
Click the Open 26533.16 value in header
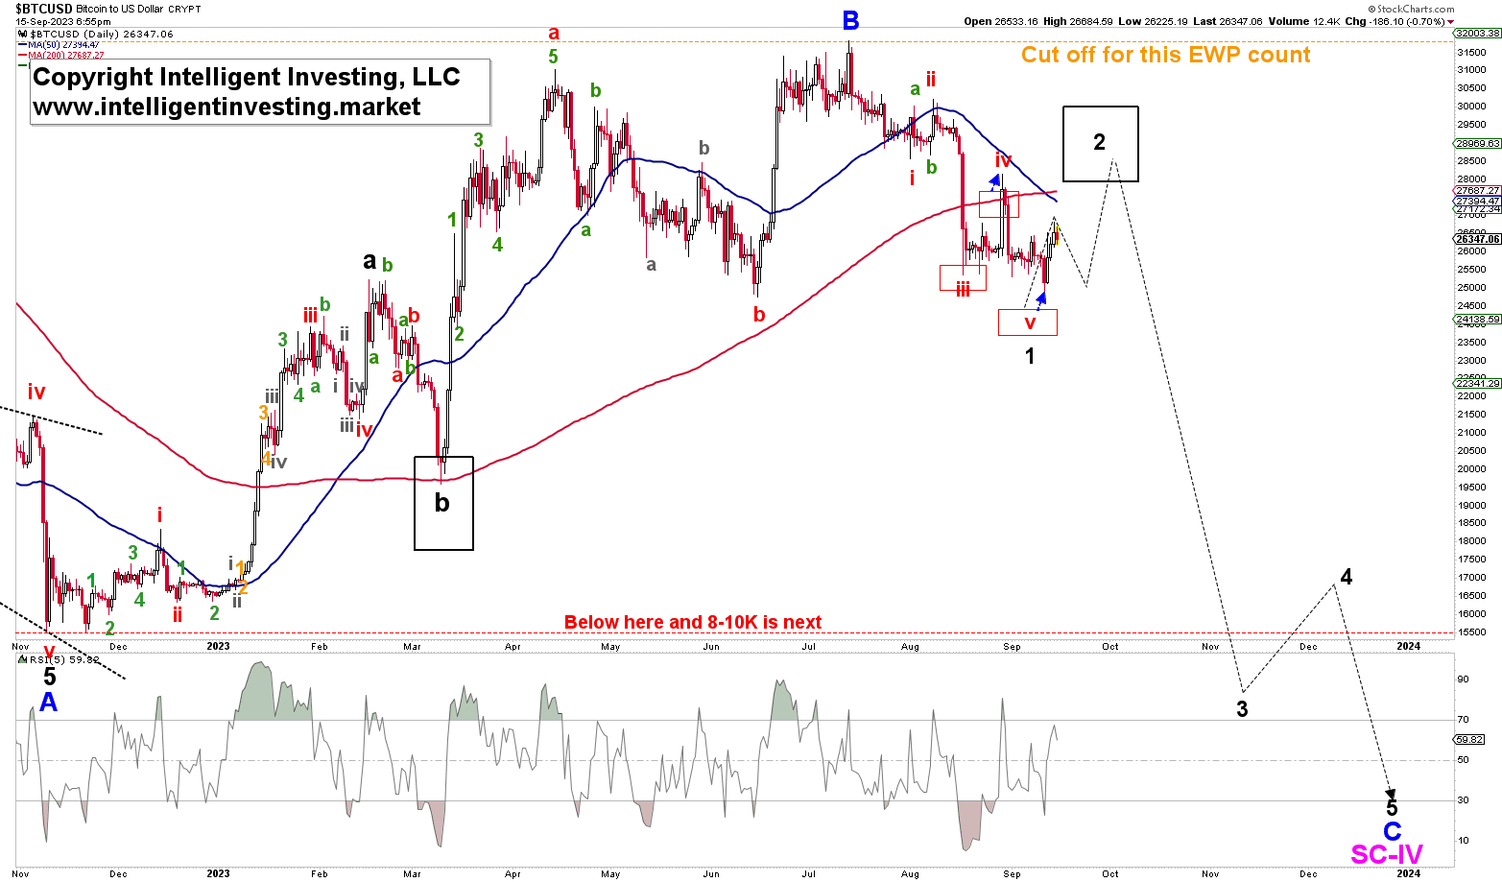pyautogui.click(x=1001, y=21)
